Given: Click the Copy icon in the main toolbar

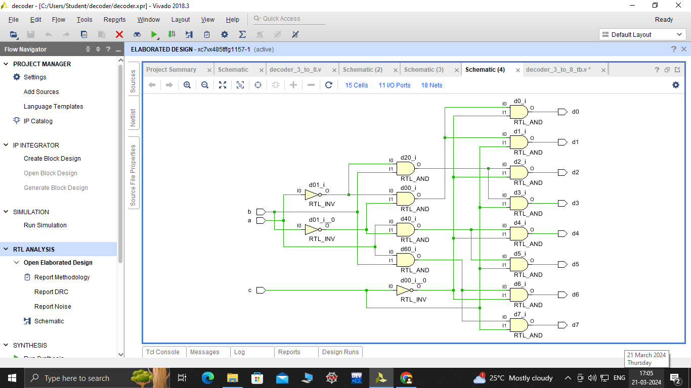Looking at the screenshot, I should 84,34.
